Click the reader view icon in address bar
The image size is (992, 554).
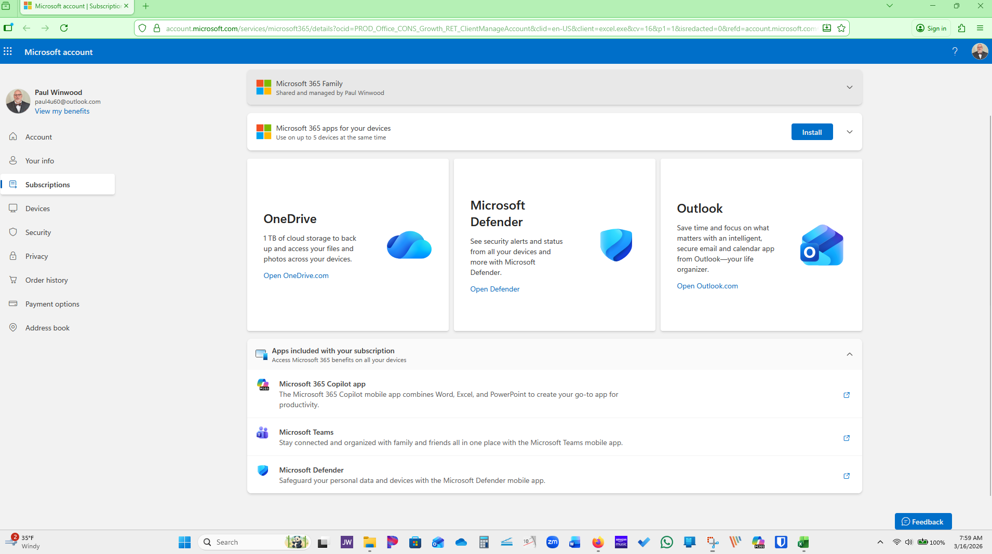[x=827, y=28]
